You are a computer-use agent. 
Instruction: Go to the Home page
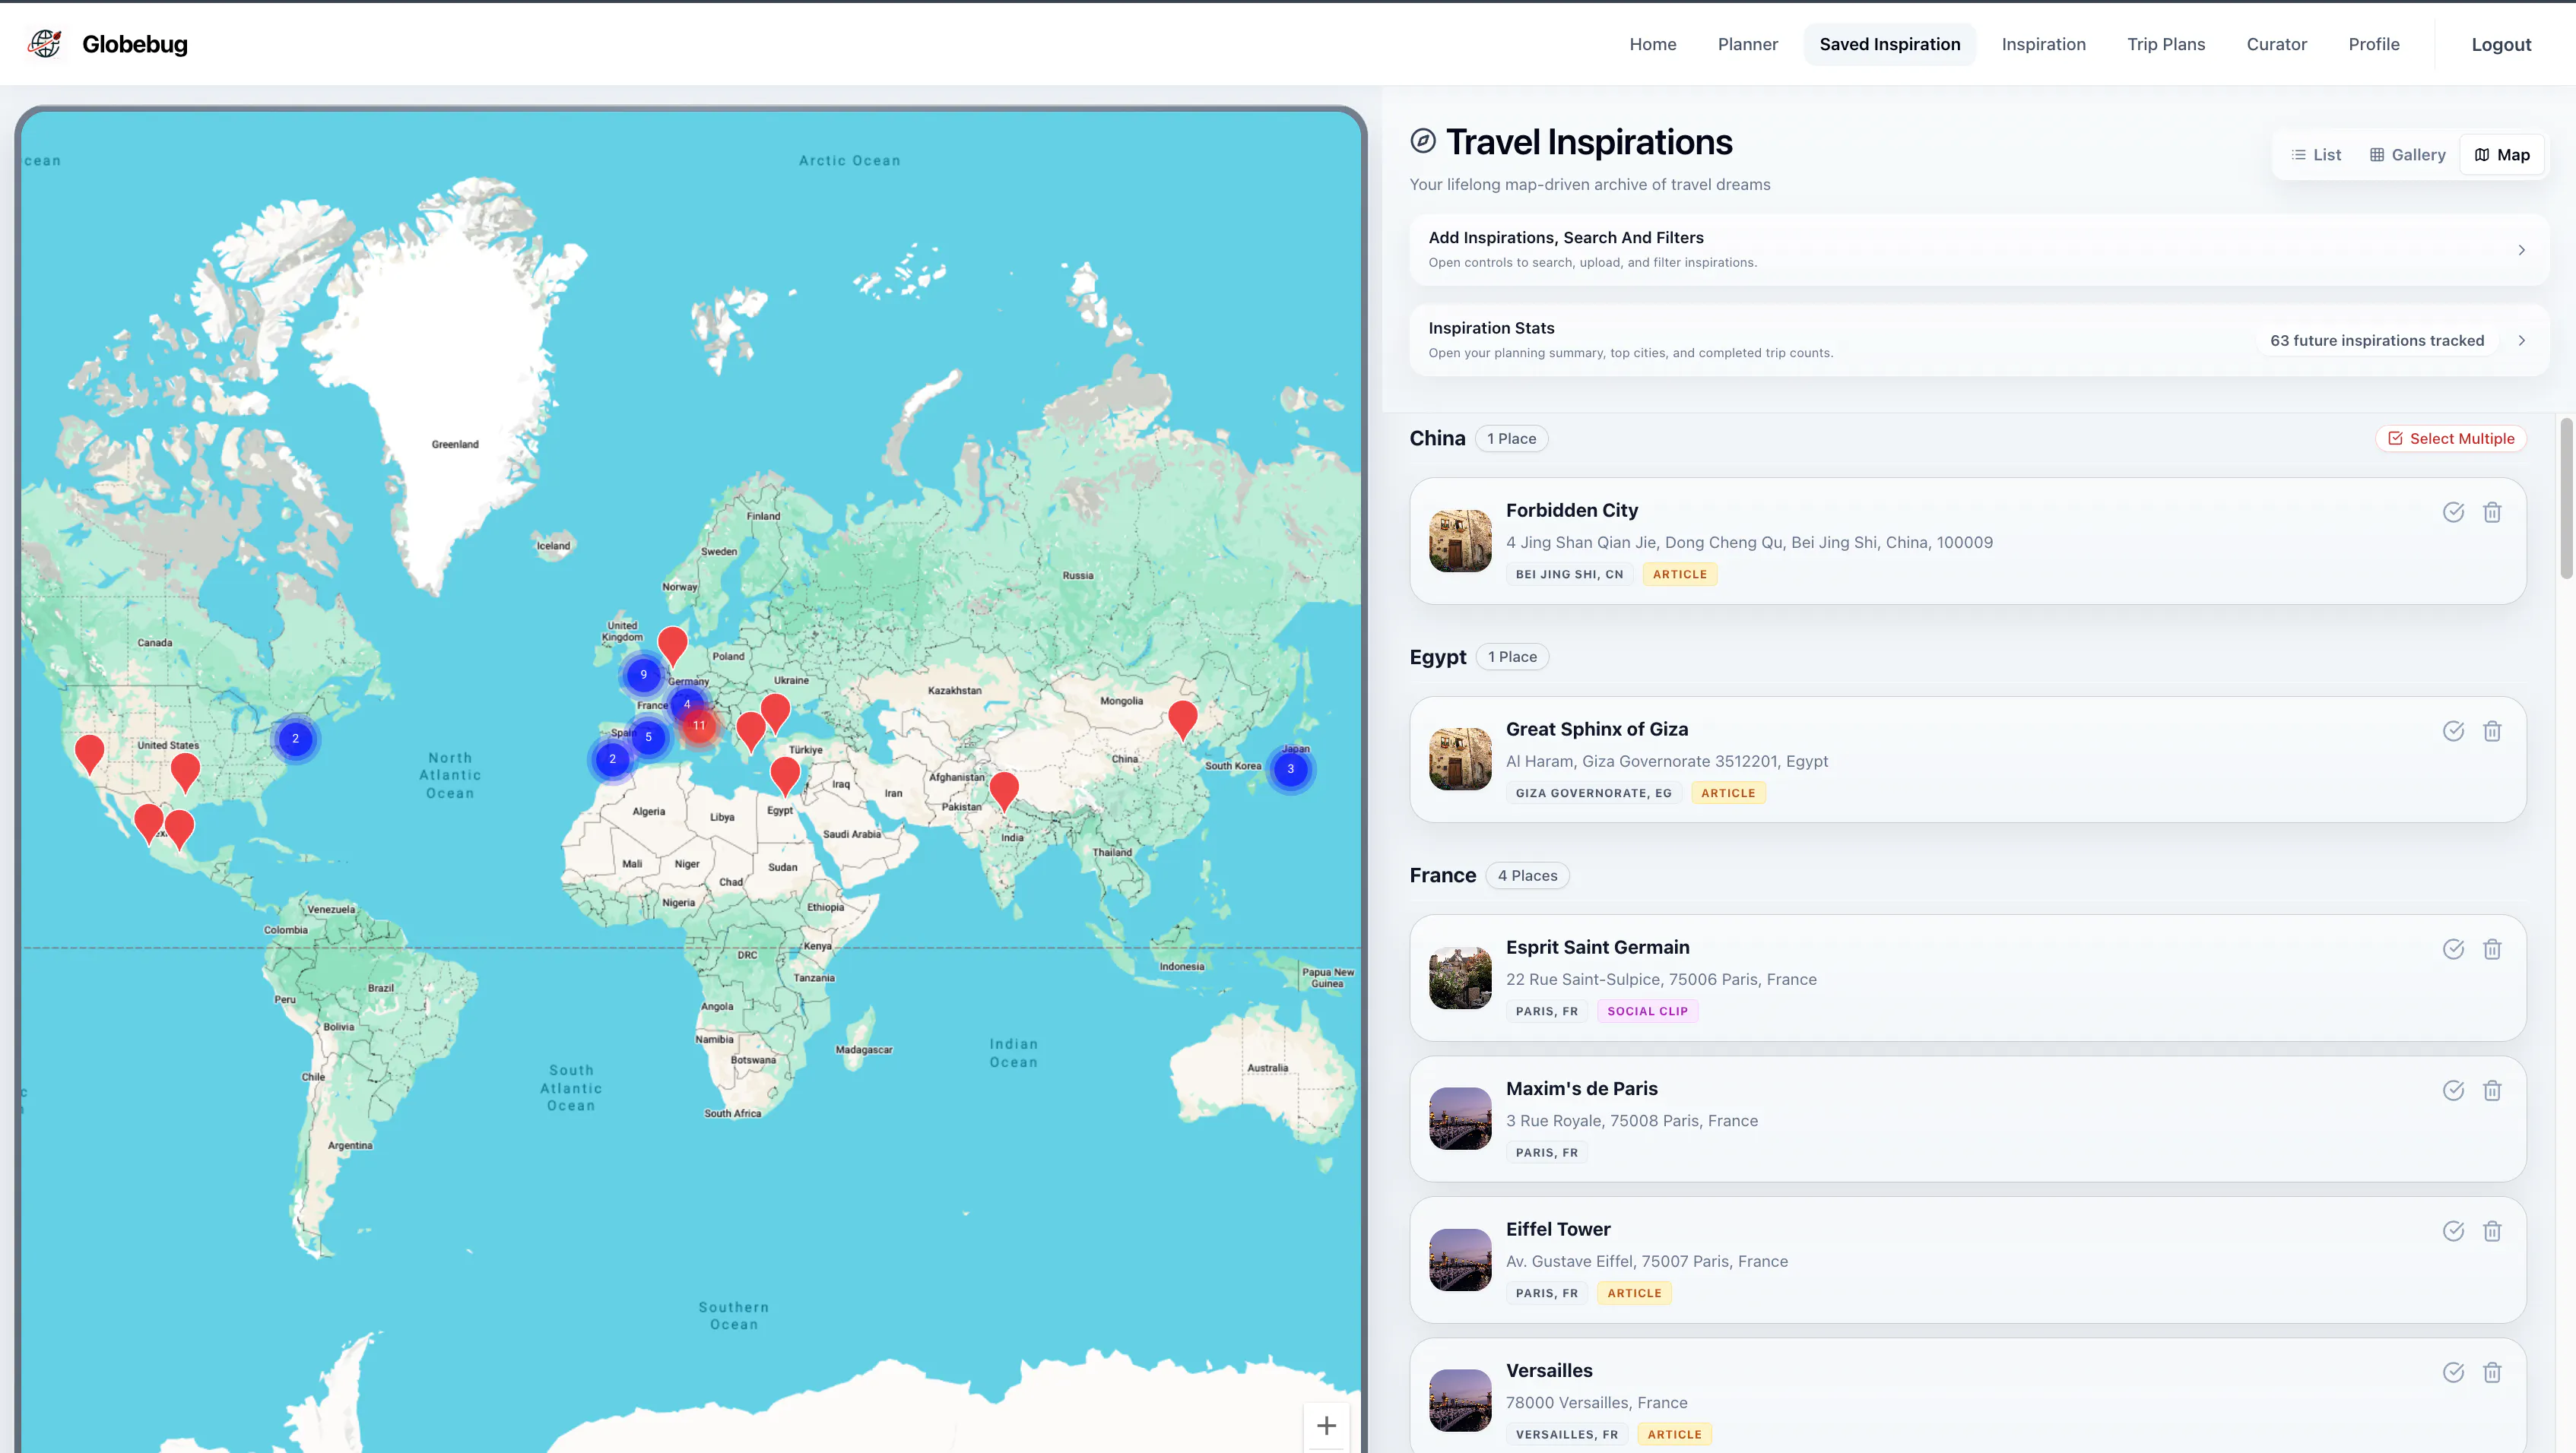coord(1652,44)
